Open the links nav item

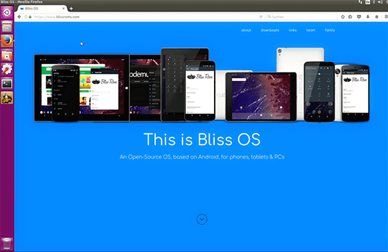pyautogui.click(x=292, y=30)
